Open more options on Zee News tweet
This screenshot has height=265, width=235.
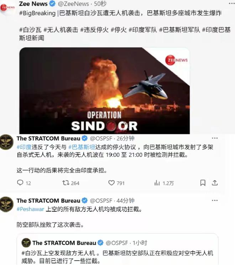click(x=232, y=3)
